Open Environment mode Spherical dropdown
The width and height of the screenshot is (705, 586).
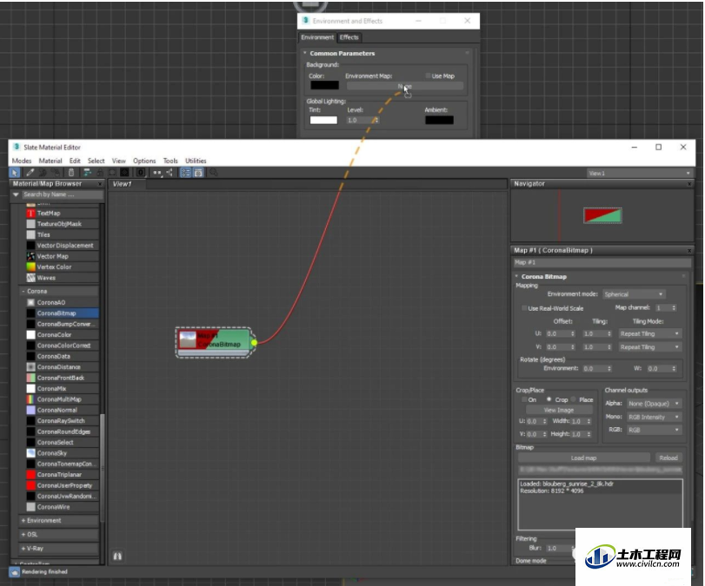634,294
